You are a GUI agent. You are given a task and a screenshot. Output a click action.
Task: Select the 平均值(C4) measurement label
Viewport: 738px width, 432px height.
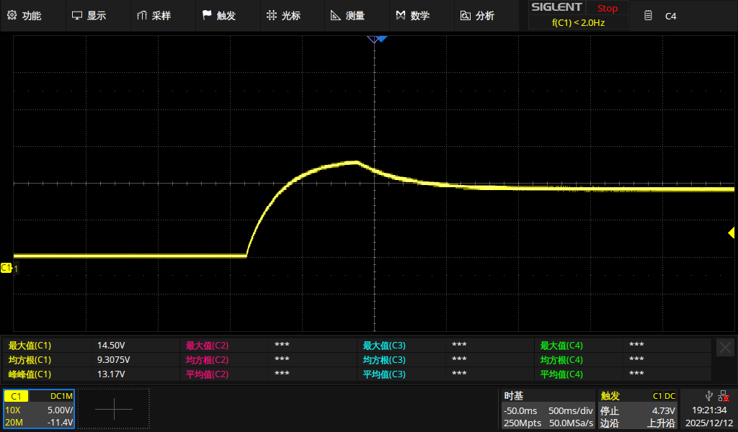coord(561,374)
